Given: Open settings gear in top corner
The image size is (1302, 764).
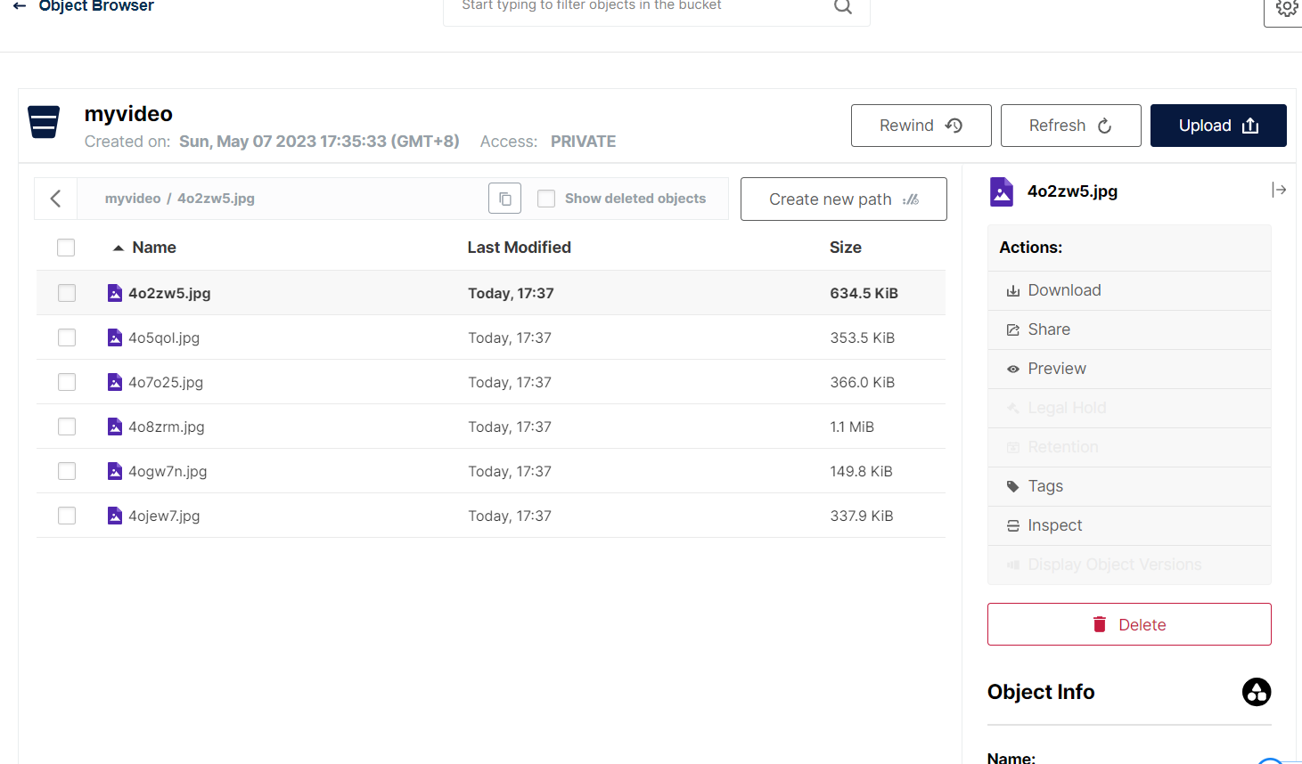Looking at the screenshot, I should pyautogui.click(x=1286, y=8).
